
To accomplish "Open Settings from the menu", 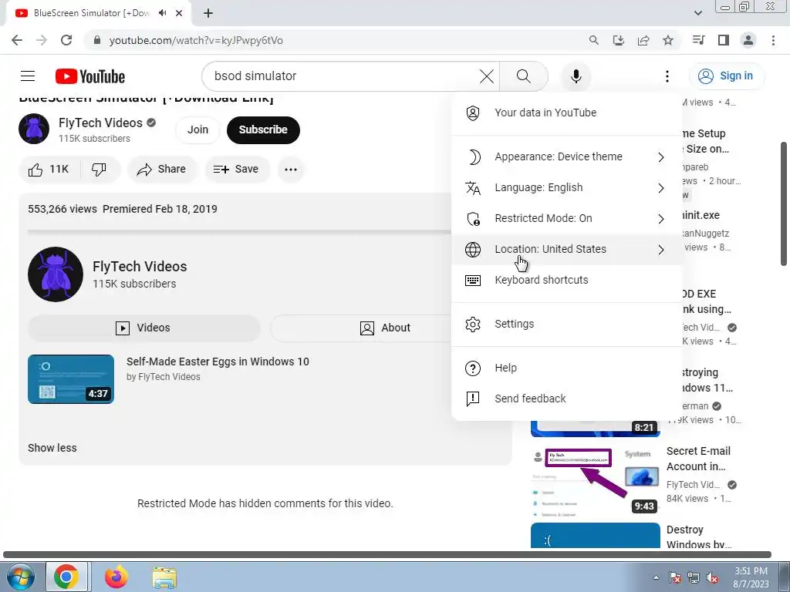I will [566, 325].
